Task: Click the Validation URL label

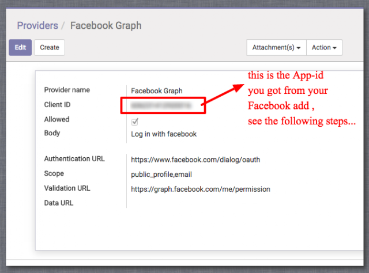Action: pyautogui.click(x=67, y=188)
